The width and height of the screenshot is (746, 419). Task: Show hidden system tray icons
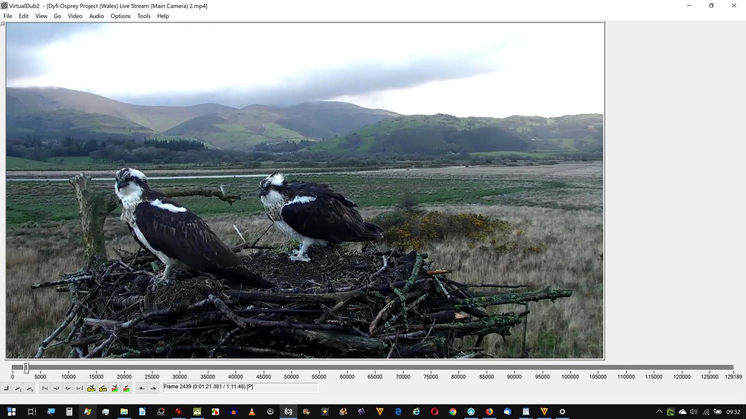coord(659,412)
